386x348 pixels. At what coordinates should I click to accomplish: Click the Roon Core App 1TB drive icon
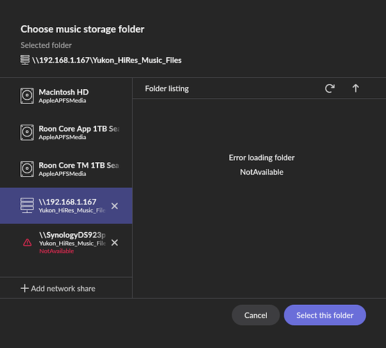pos(27,132)
